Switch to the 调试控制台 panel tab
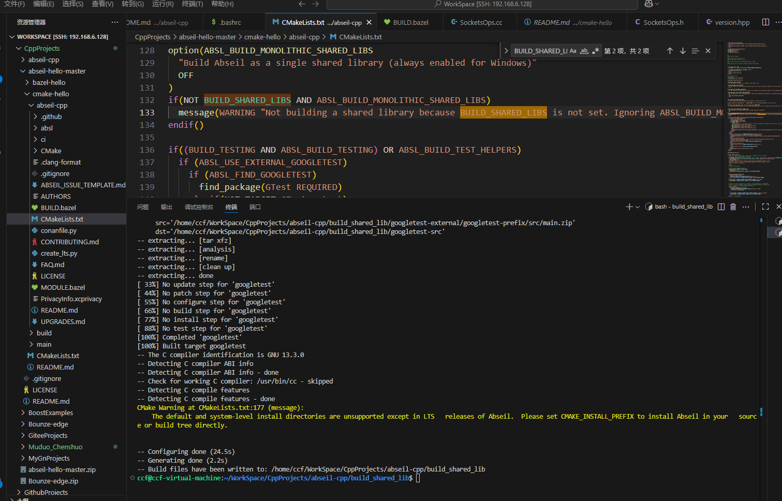Image resolution: width=782 pixels, height=501 pixels. (199, 207)
